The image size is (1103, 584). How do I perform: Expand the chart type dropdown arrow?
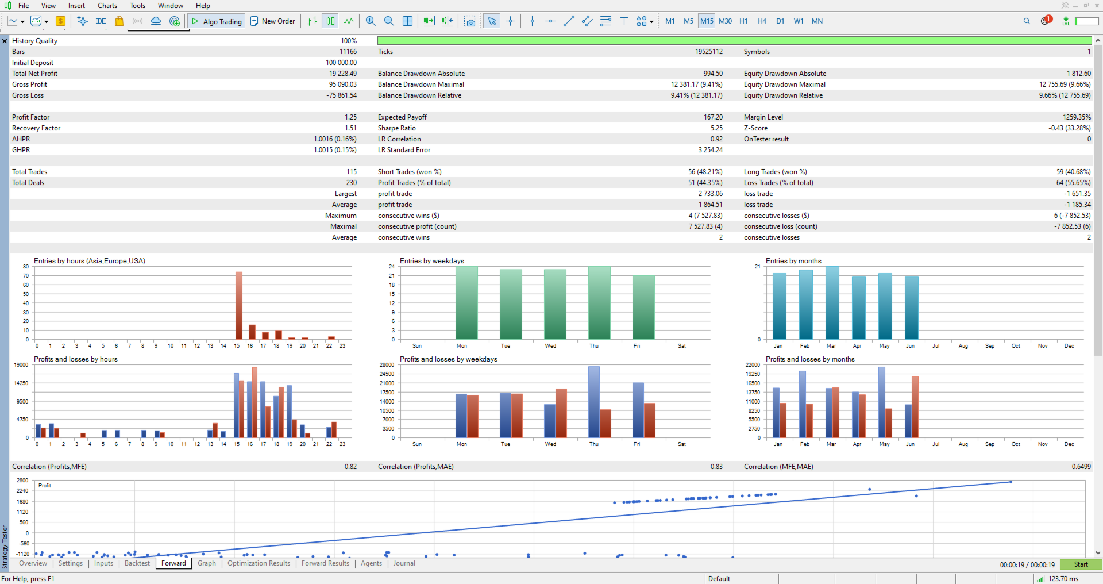tap(22, 22)
